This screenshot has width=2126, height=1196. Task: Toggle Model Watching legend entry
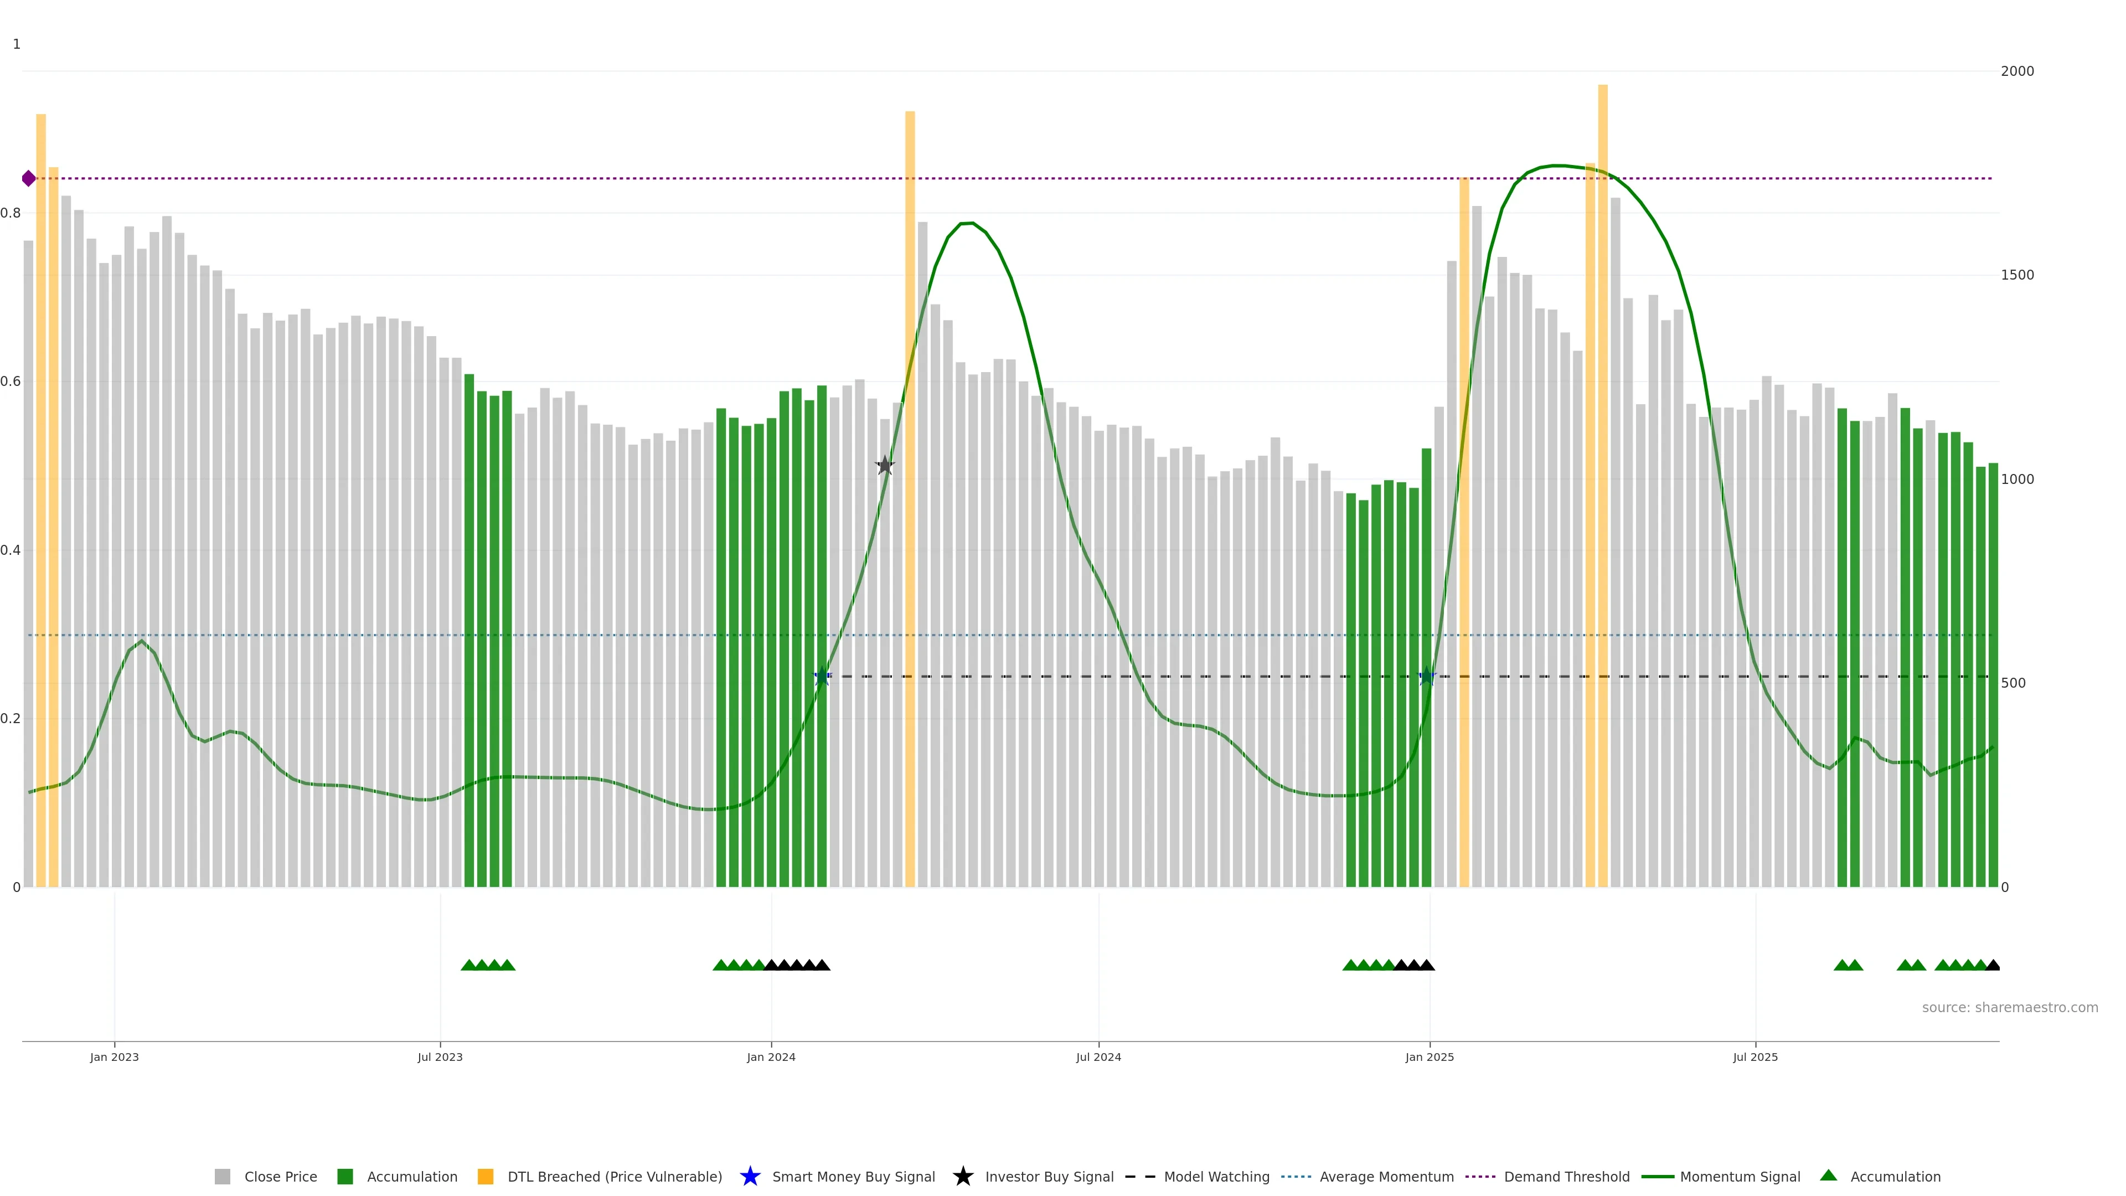click(1216, 1176)
